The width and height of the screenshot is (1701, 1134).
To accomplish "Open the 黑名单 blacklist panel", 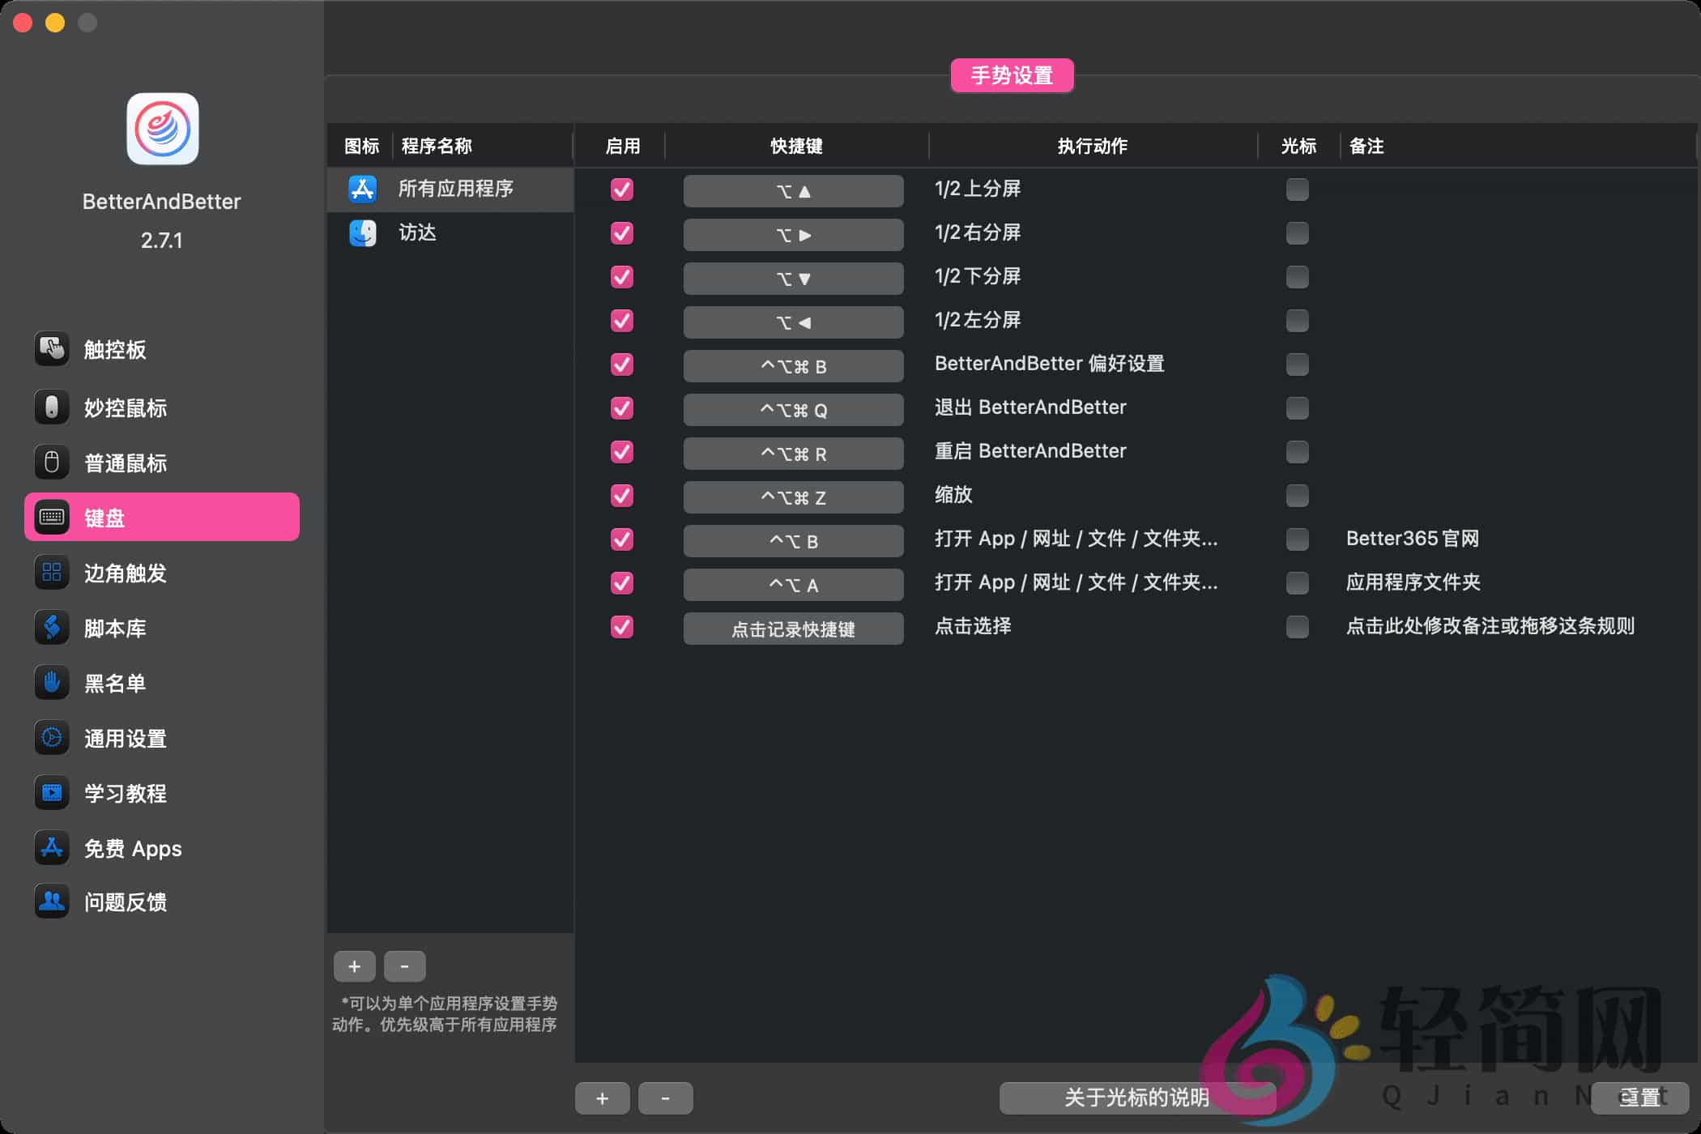I will coord(114,683).
